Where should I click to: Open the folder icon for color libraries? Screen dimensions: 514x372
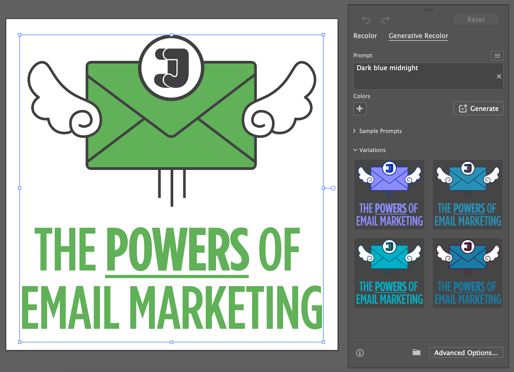point(416,352)
